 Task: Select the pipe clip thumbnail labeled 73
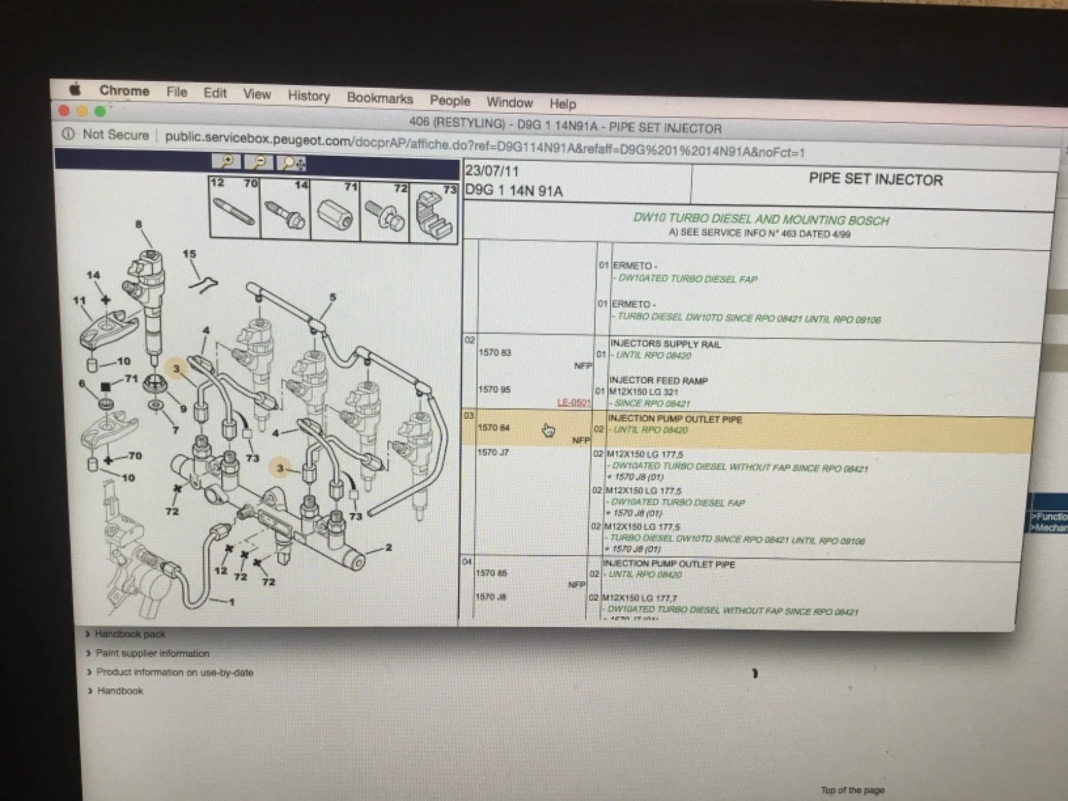click(x=433, y=213)
